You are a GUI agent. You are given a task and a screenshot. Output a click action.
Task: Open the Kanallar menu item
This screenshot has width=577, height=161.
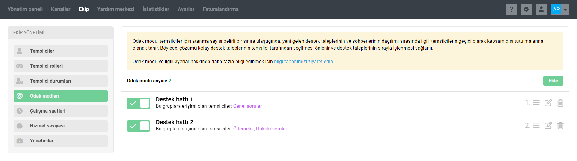coord(61,9)
